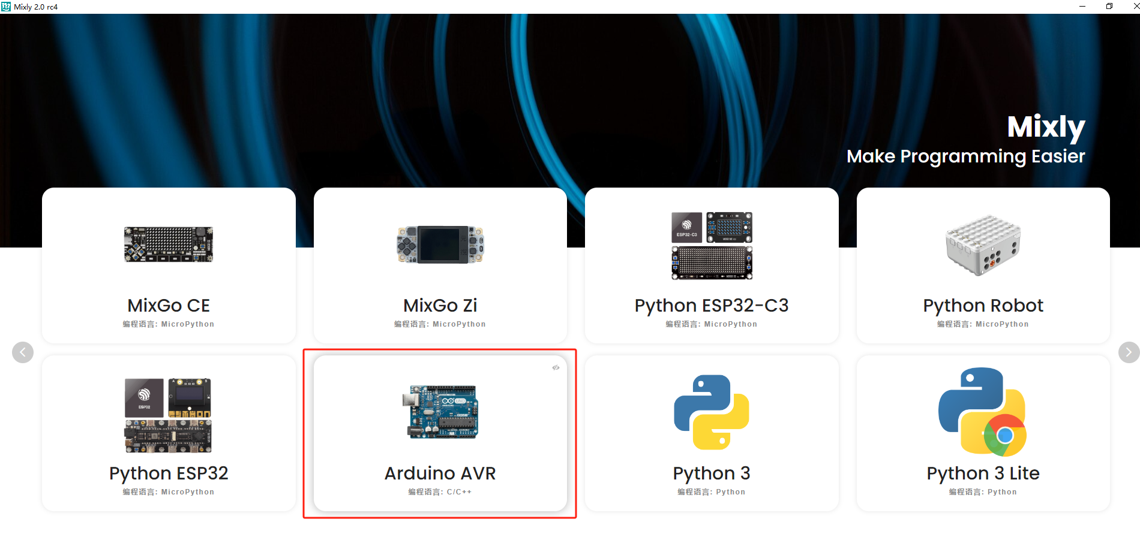Click the MixGo Zi handheld console image
The height and width of the screenshot is (534, 1140).
click(x=440, y=245)
